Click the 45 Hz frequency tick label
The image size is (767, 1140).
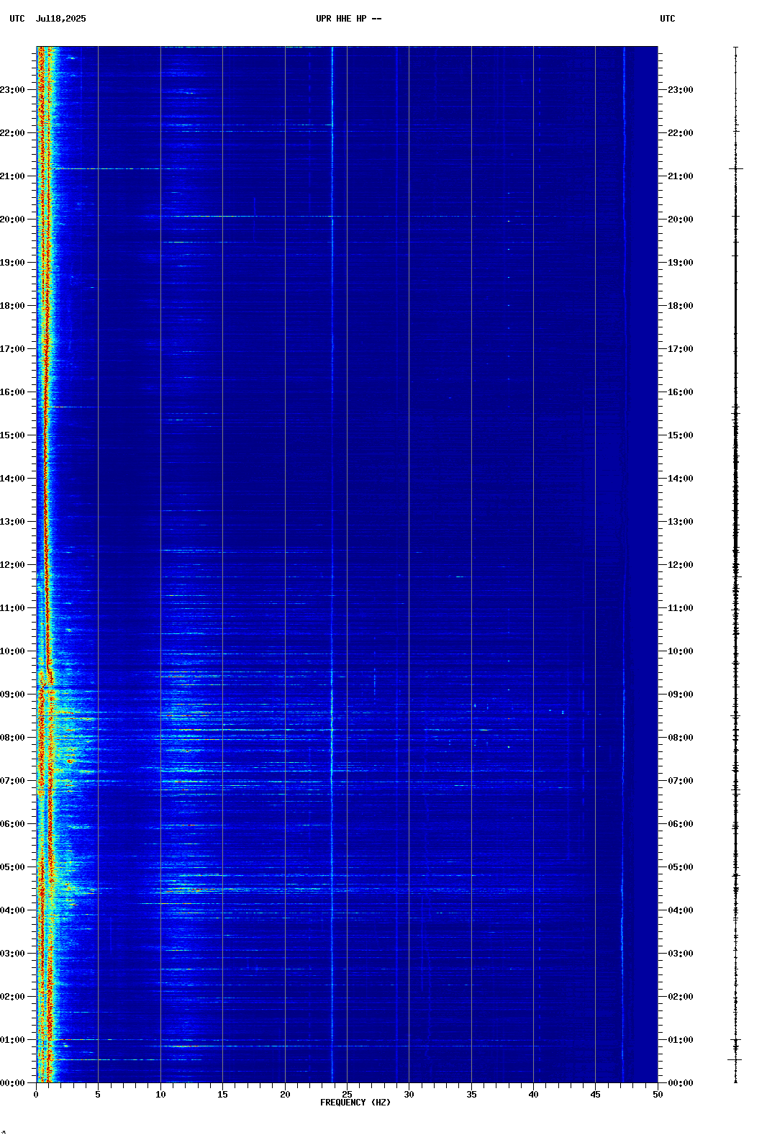(595, 1095)
